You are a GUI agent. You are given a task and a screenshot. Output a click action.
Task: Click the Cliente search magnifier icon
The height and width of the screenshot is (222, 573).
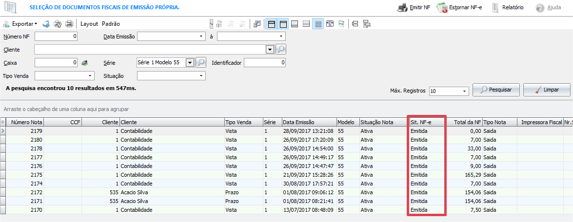tap(281, 49)
